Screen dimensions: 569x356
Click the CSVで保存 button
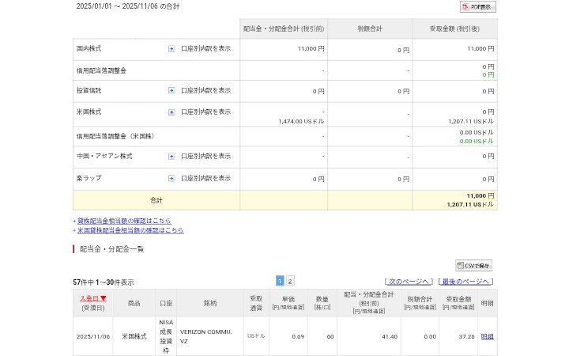point(473,266)
